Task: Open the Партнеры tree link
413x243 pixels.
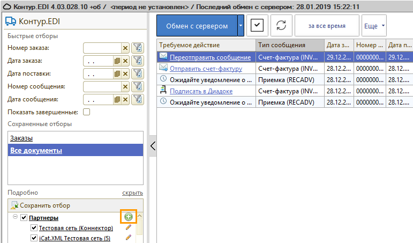Action: 43,218
